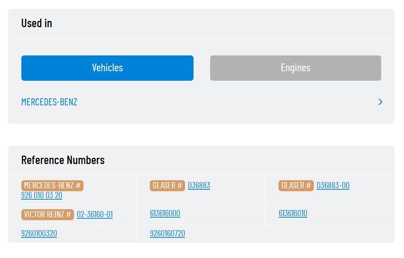This screenshot has width=404, height=258.
Task: Open the 9260100320 reference number
Action: 39,234
